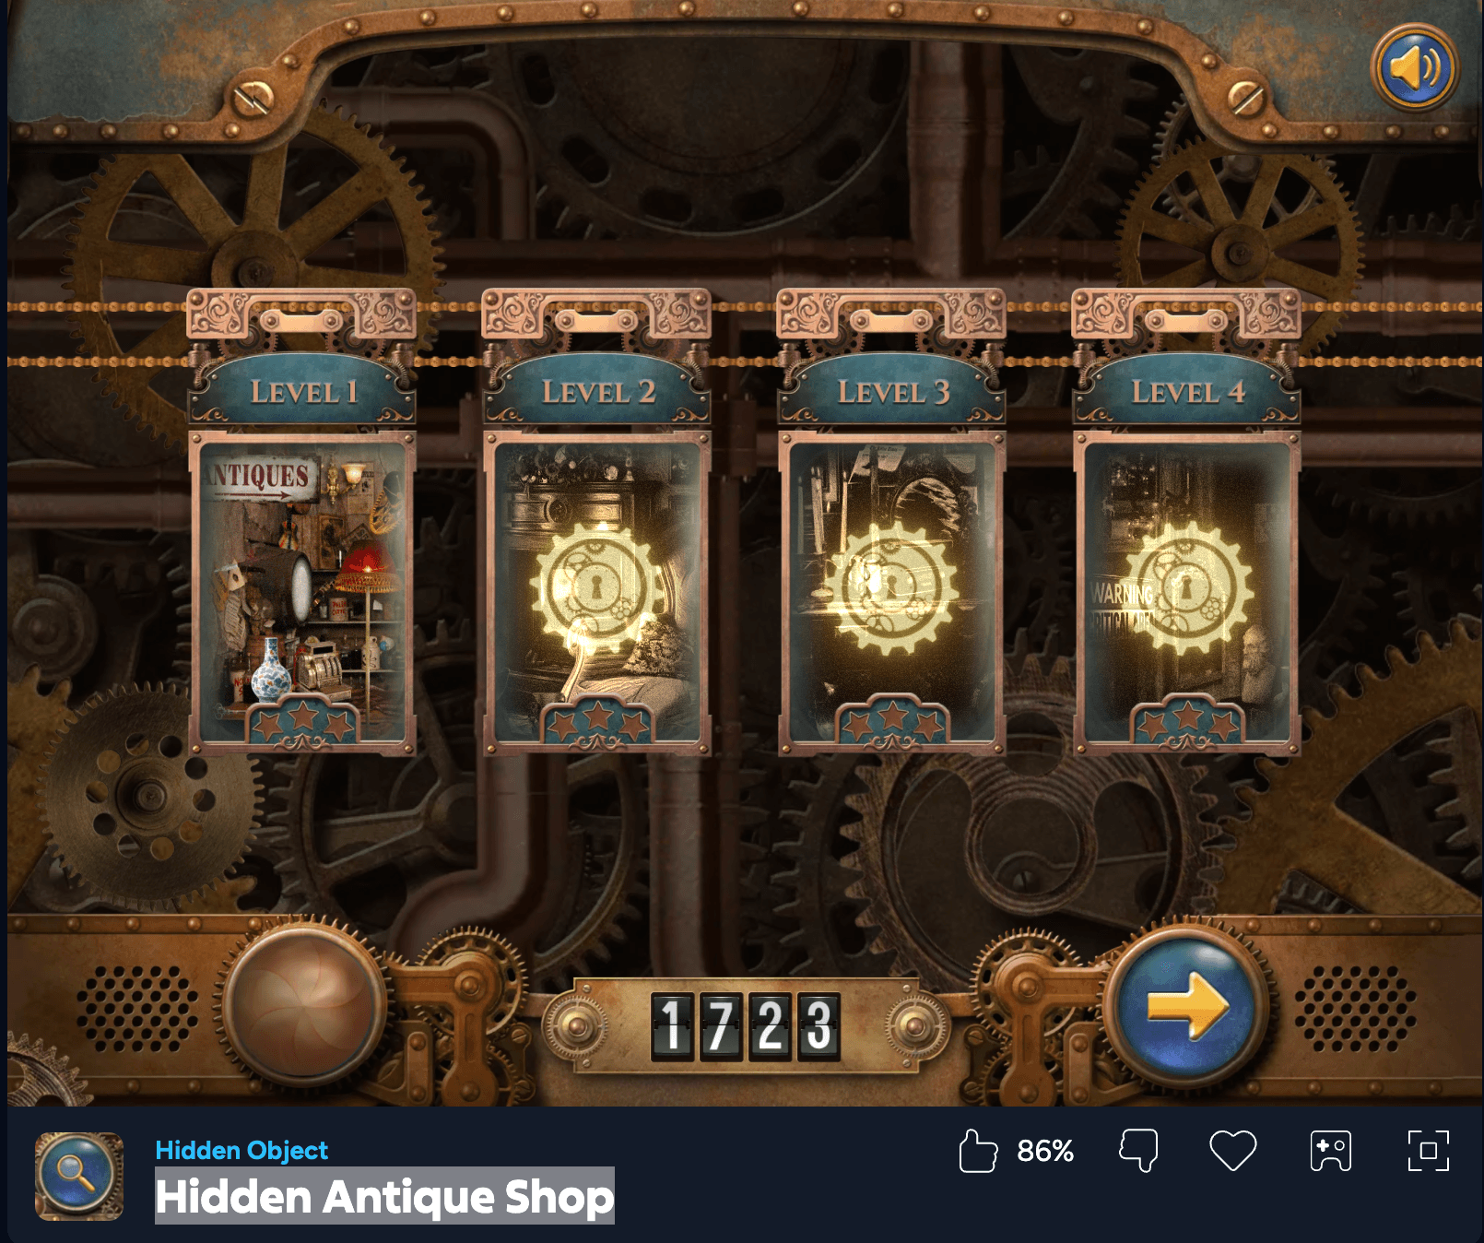Screen dimensions: 1484x1243
Task: Click the Level 1 title banner
Action: tap(302, 392)
